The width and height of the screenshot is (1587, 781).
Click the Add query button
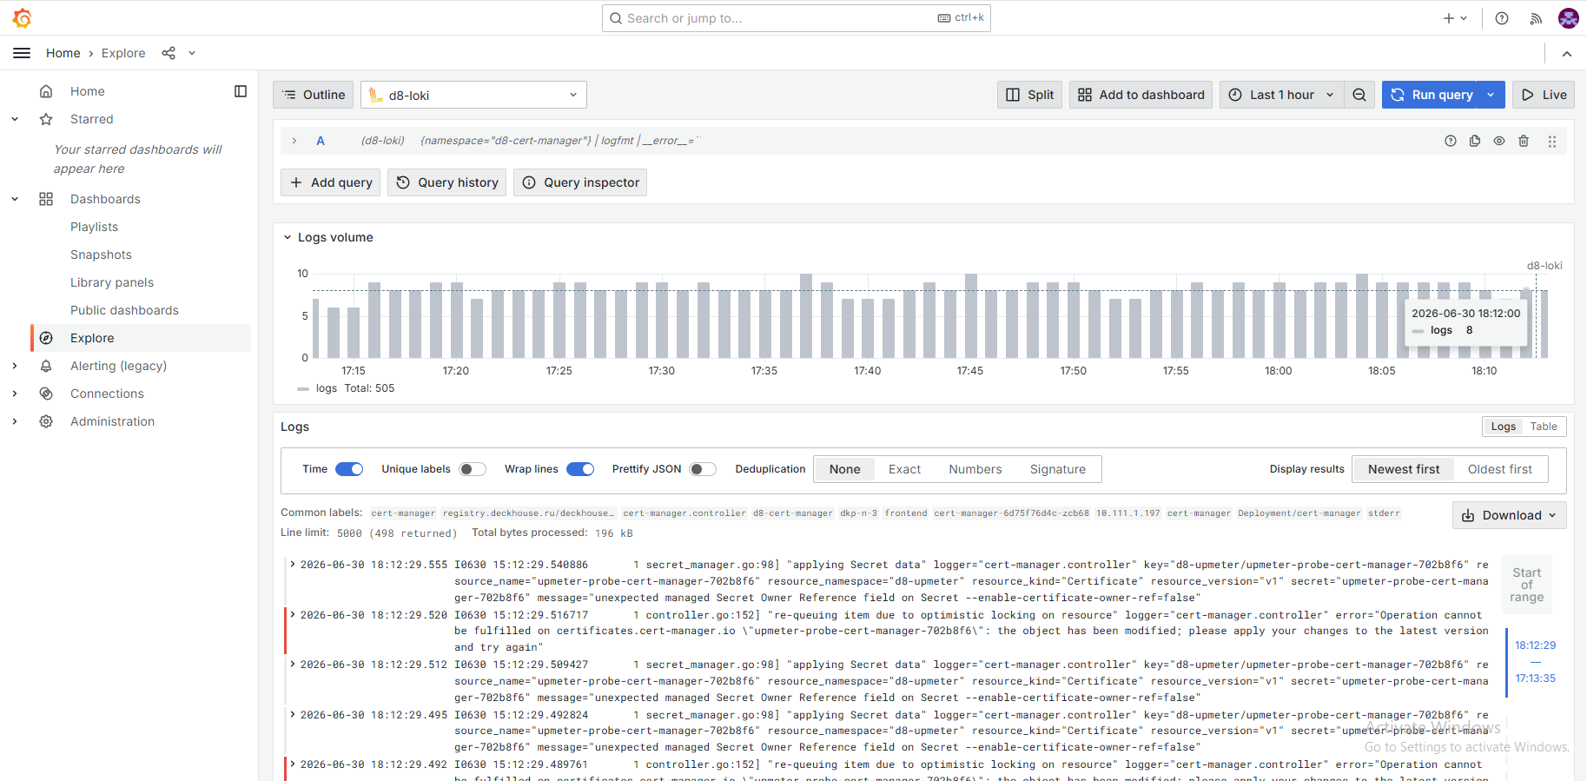330,182
